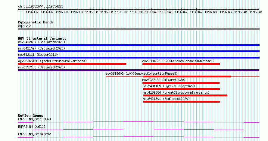Click the Cytogenetic Bands track title
This screenshot has width=268, height=141.
[x=36, y=22]
